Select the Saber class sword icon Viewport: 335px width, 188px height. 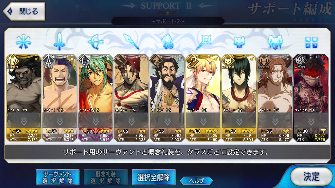pos(59,42)
